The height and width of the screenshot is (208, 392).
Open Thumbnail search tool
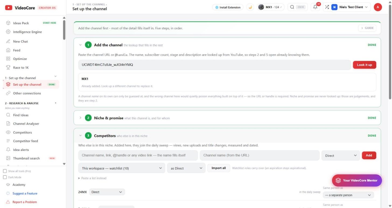coord(26,158)
